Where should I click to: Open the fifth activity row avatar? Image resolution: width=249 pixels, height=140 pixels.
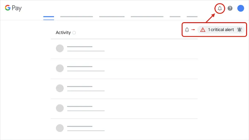pyautogui.click(x=60, y=128)
